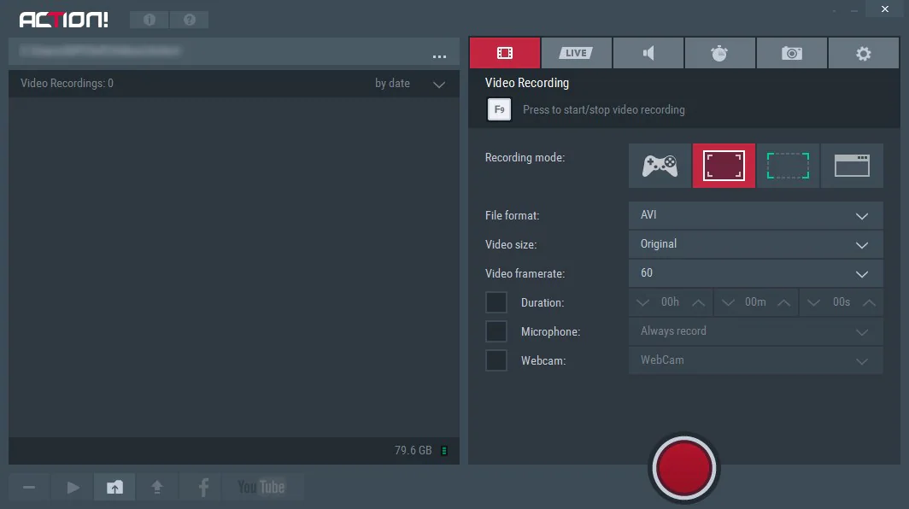909x509 pixels.
Task: Minimize the Action! window
Action: coord(854,10)
